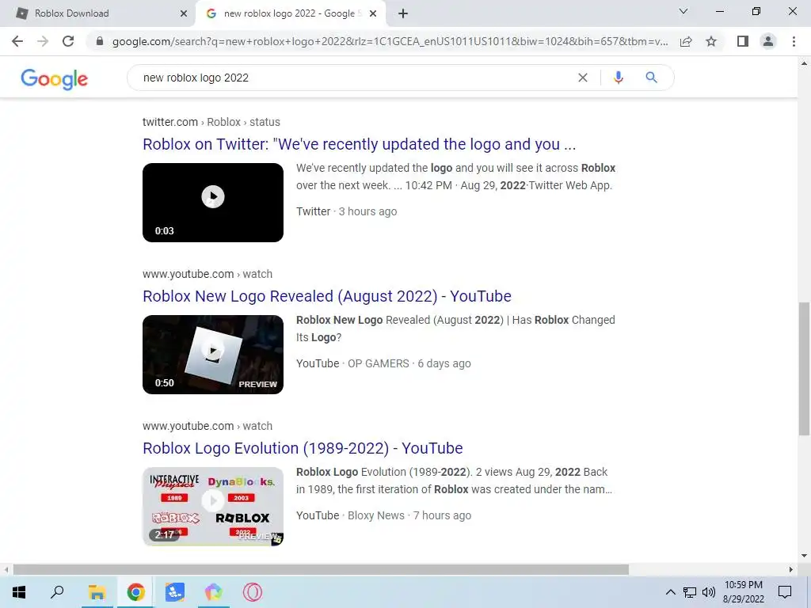The height and width of the screenshot is (608, 811).
Task: Click the horizontal scrollbar right arrow
Action: tap(791, 570)
